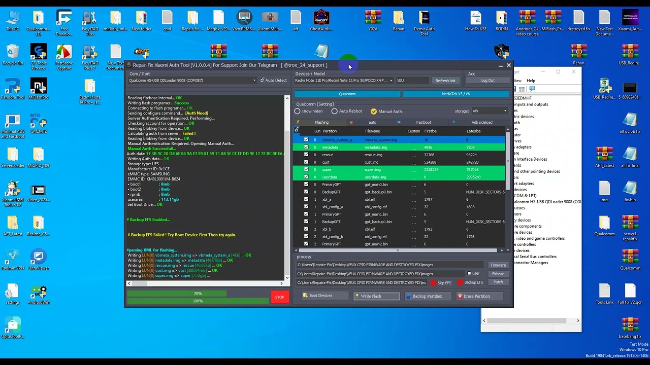Open the COM port dropdown
The width and height of the screenshot is (650, 365).
click(x=192, y=80)
